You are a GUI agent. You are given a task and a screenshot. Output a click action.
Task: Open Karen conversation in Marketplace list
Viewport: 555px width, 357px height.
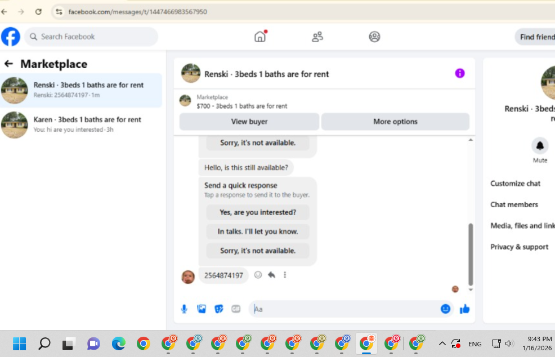81,124
